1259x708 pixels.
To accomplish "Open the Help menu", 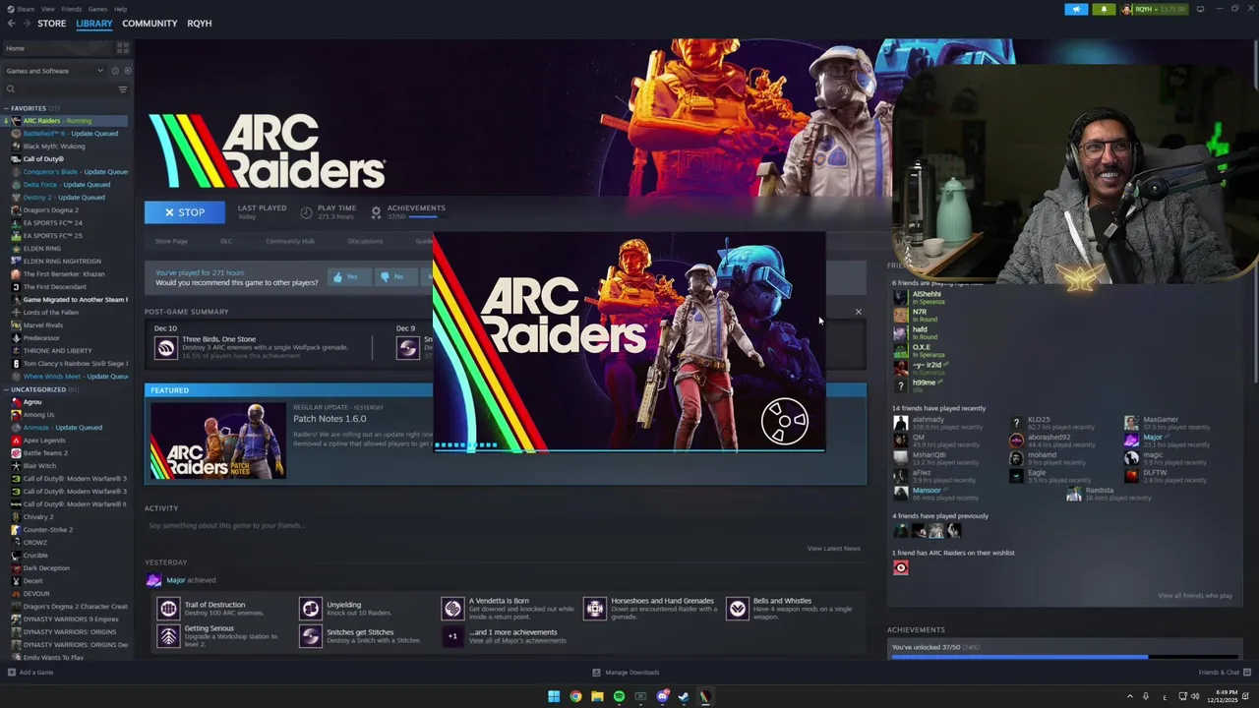I will [x=120, y=9].
